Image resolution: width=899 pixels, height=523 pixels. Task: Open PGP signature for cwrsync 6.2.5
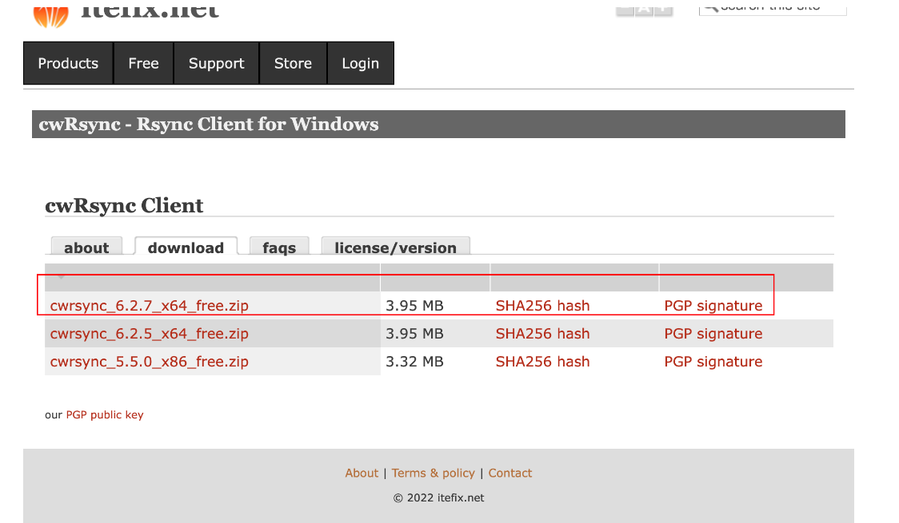713,334
